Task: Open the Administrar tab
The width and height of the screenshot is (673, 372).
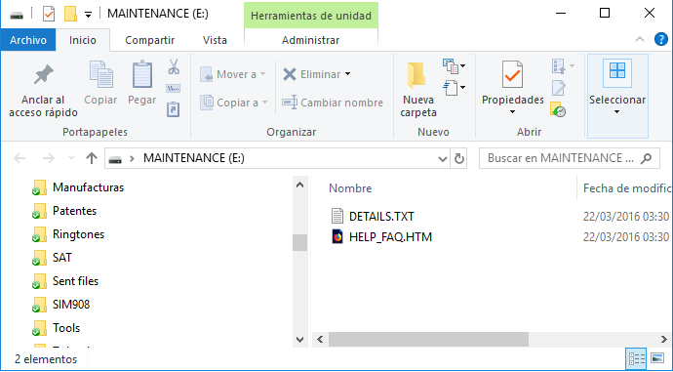Action: pos(310,40)
